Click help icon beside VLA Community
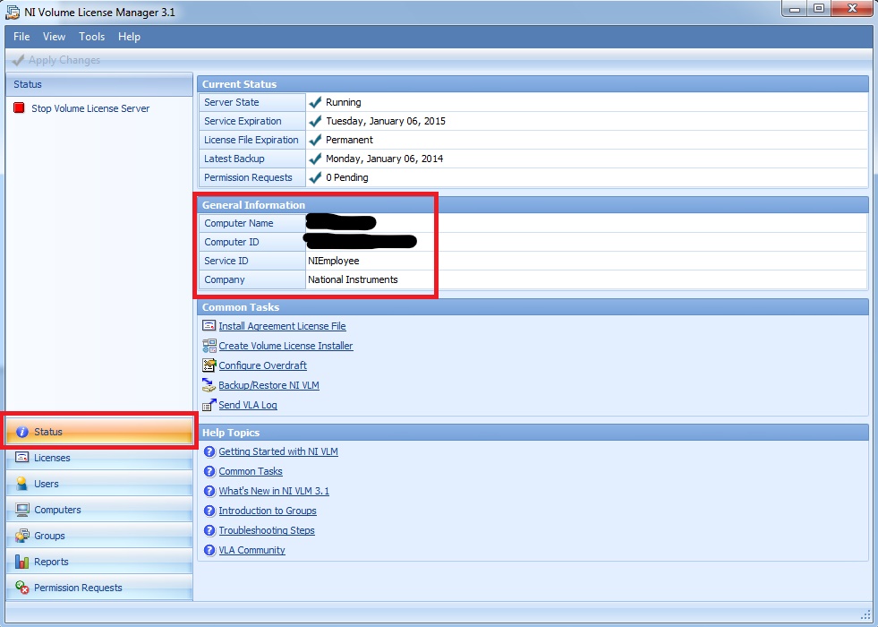The height and width of the screenshot is (627, 878). tap(209, 550)
